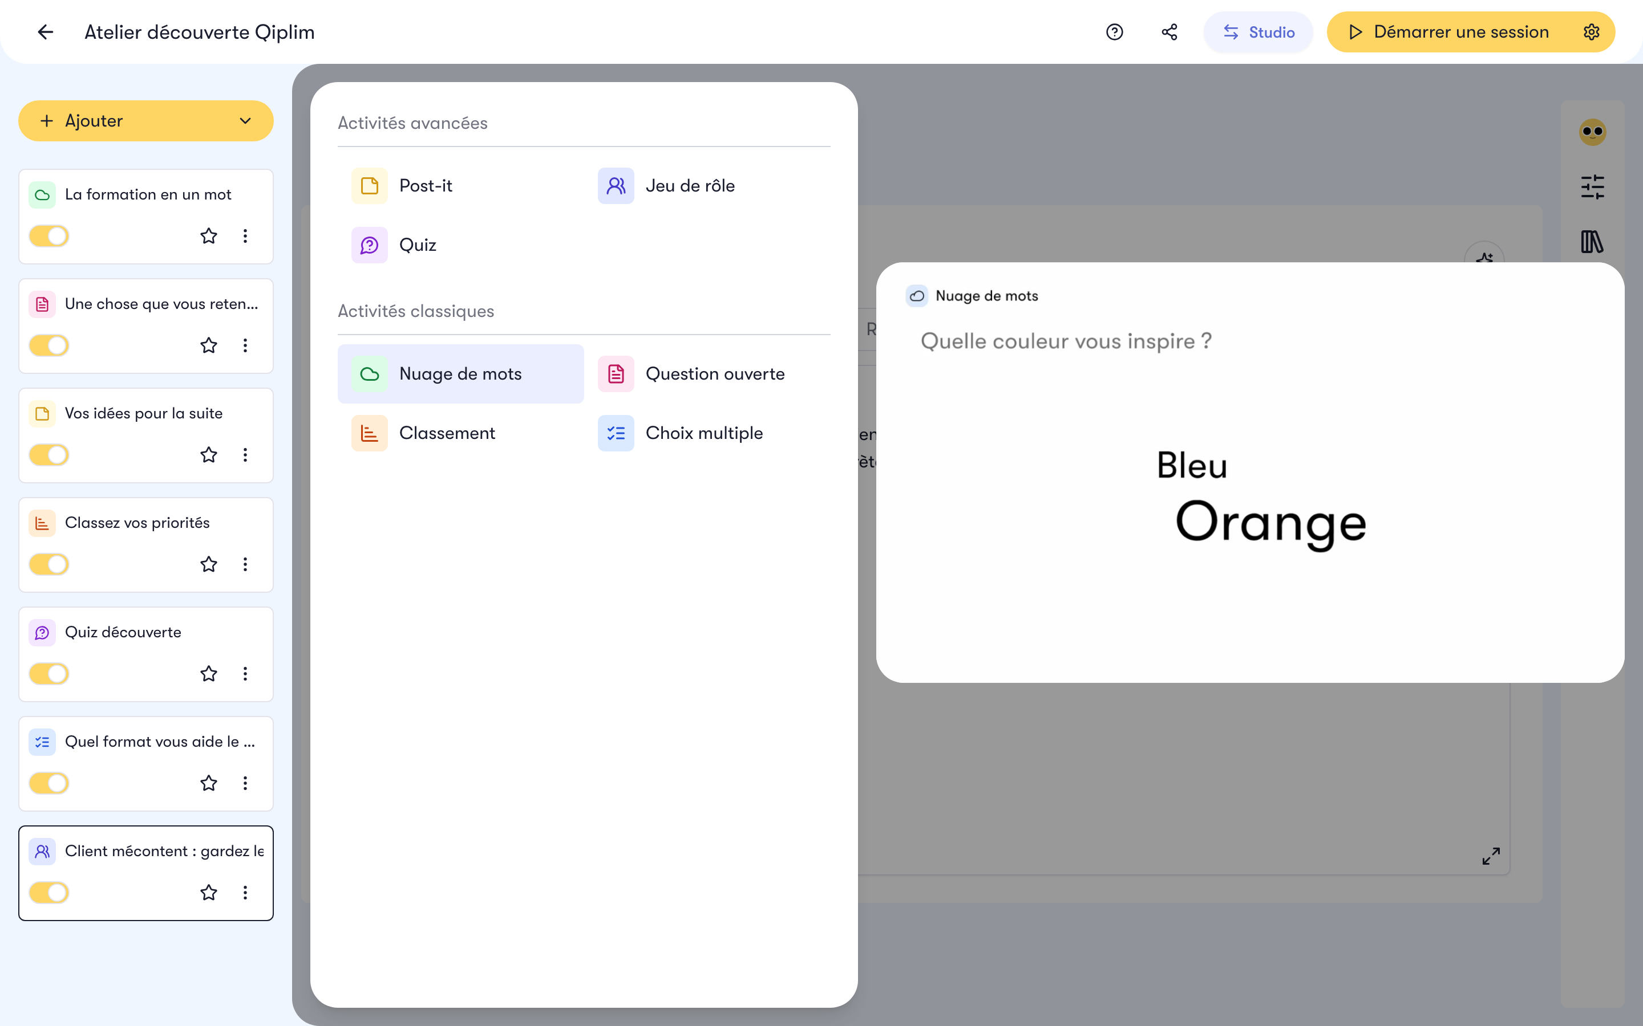This screenshot has width=1643, height=1026.
Task: Pick Nuage de mots activity
Action: [x=460, y=374]
